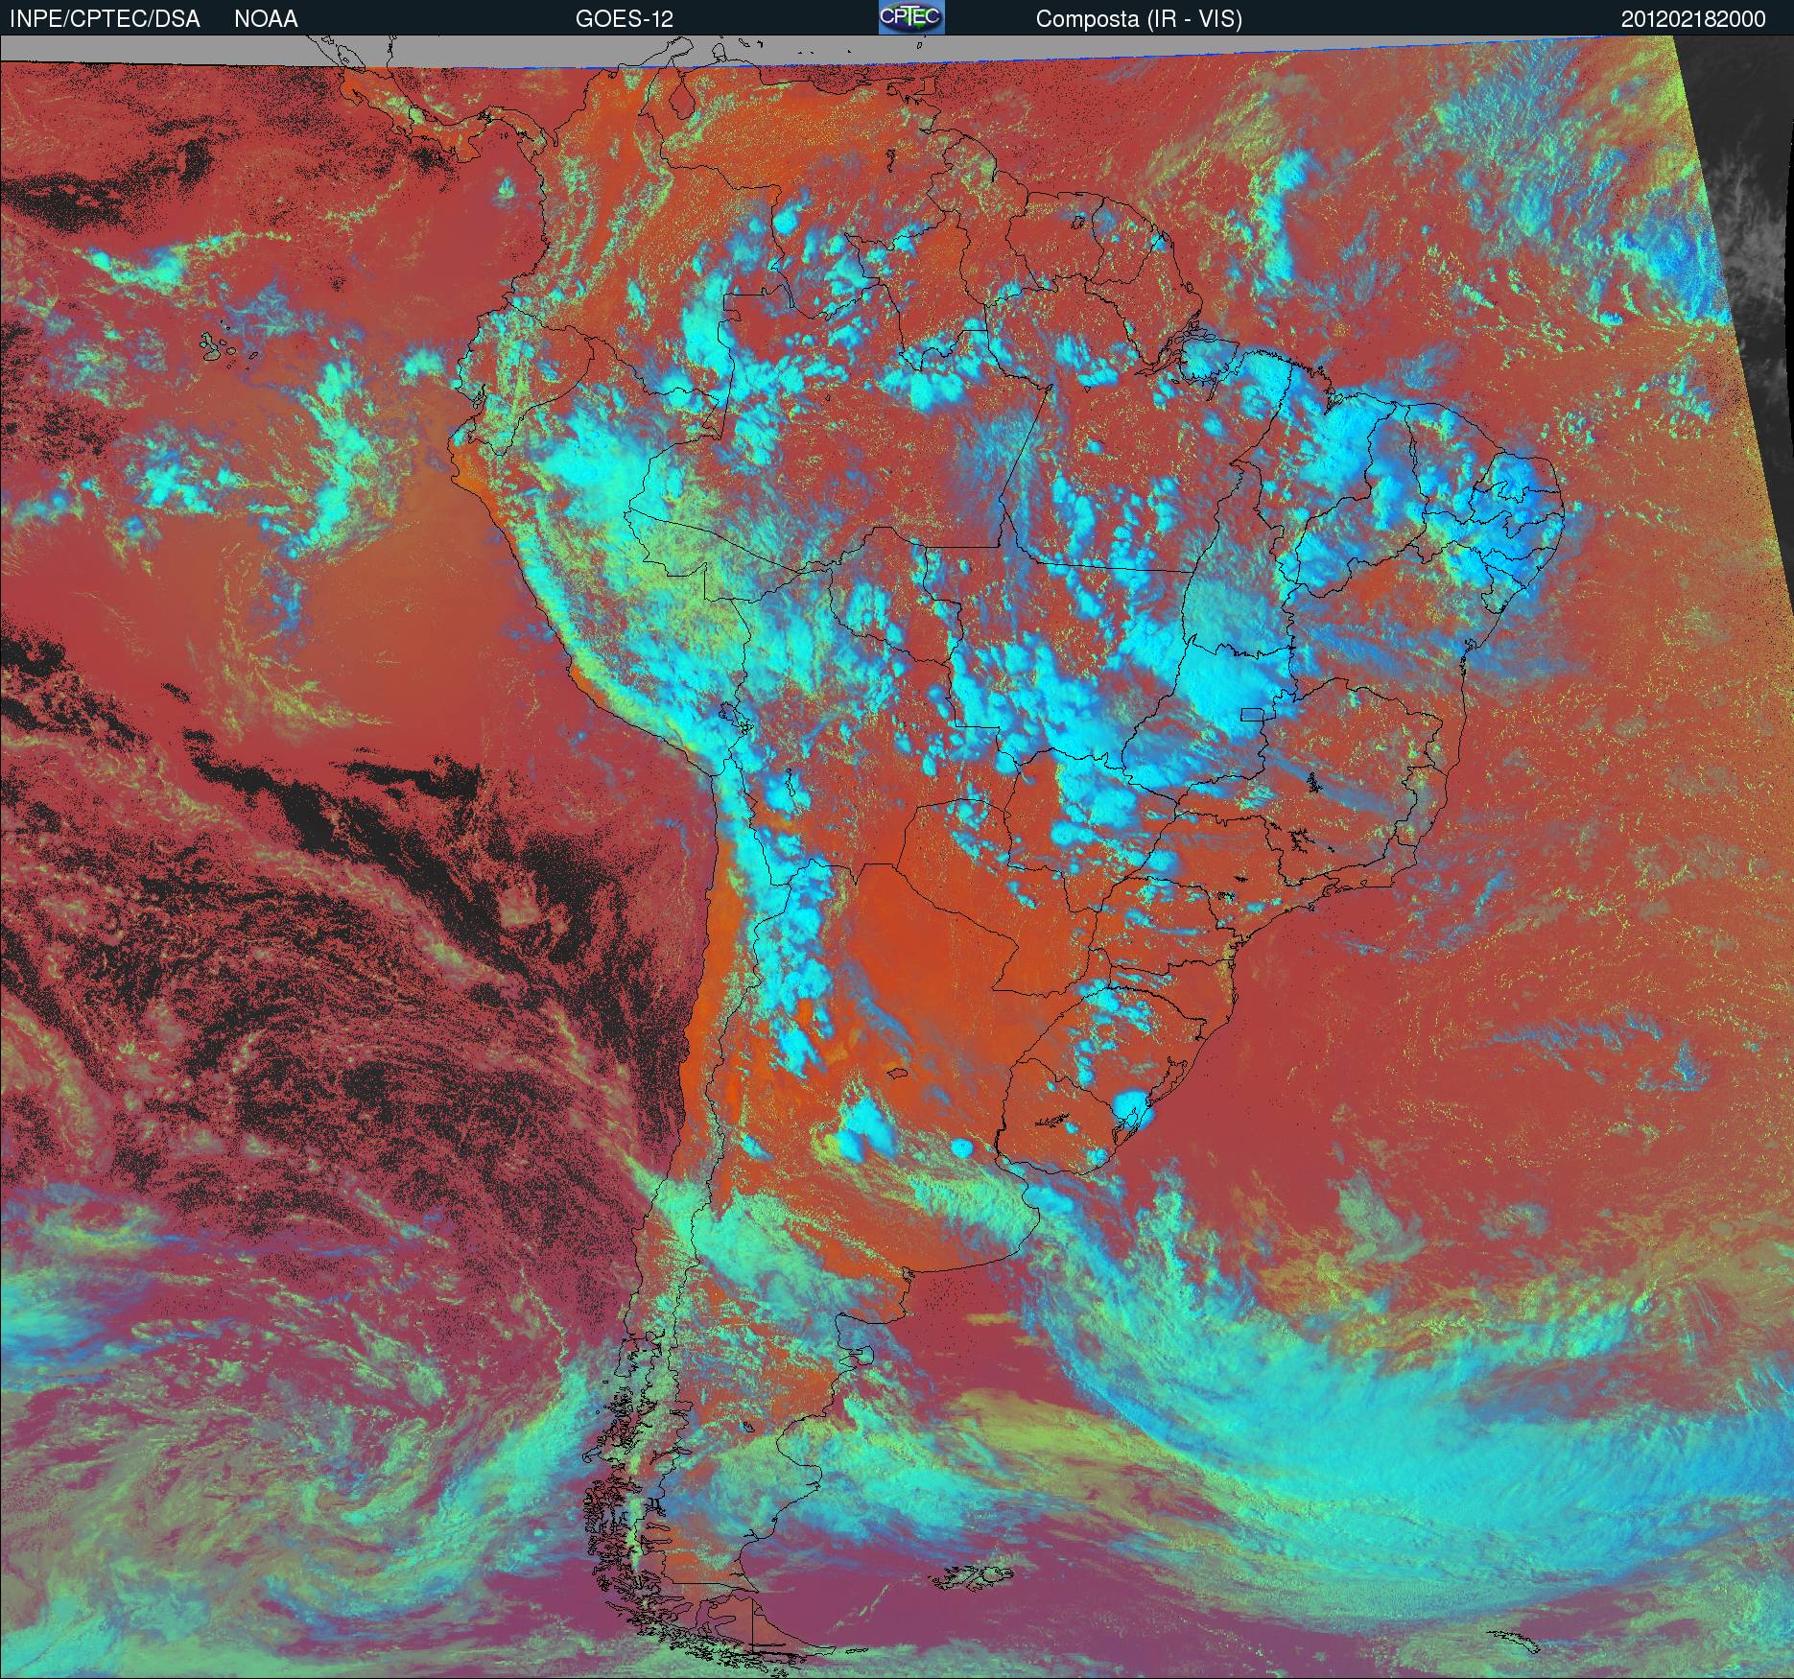Click the Federal District outline in Brazil
Image resolution: width=1794 pixels, height=1679 pixels.
point(1254,714)
